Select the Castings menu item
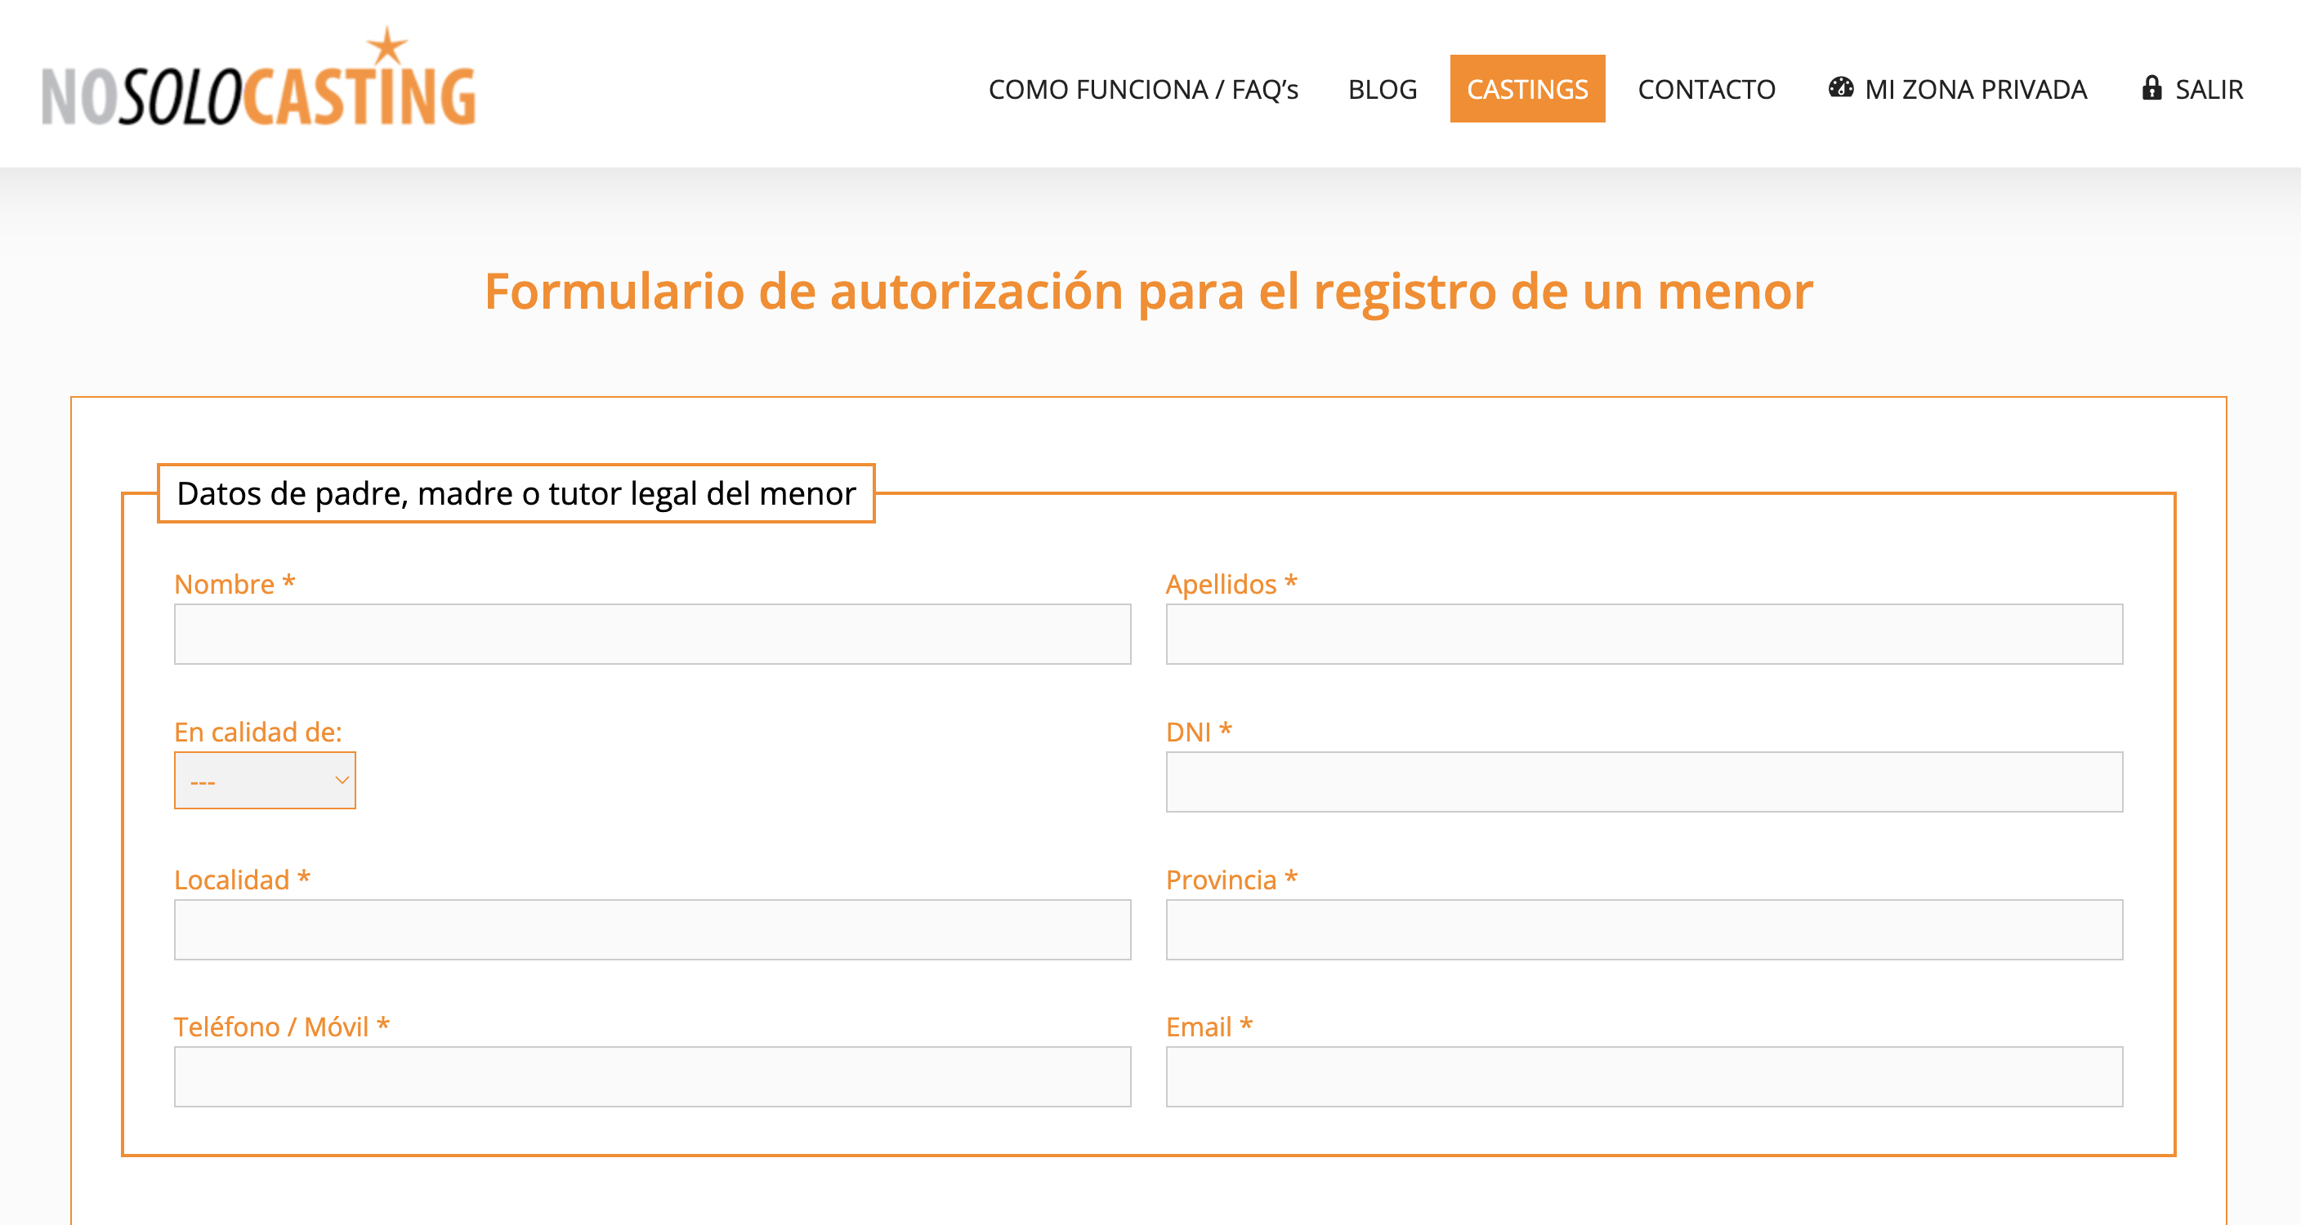 (1526, 88)
